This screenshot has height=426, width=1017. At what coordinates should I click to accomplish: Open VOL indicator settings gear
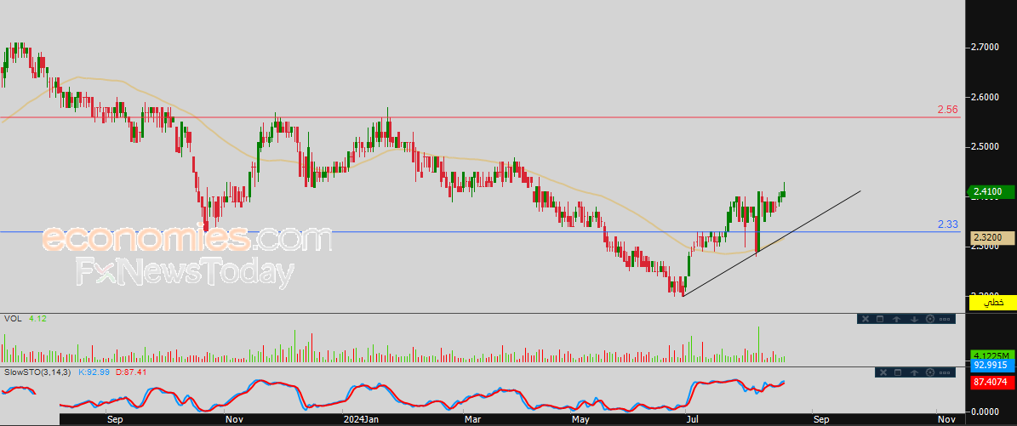[929, 319]
